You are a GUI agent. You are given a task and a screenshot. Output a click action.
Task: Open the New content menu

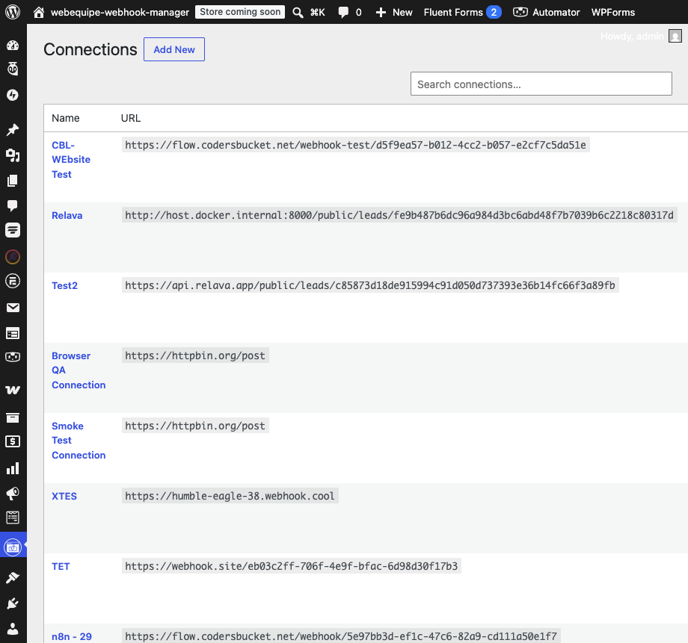pos(394,12)
